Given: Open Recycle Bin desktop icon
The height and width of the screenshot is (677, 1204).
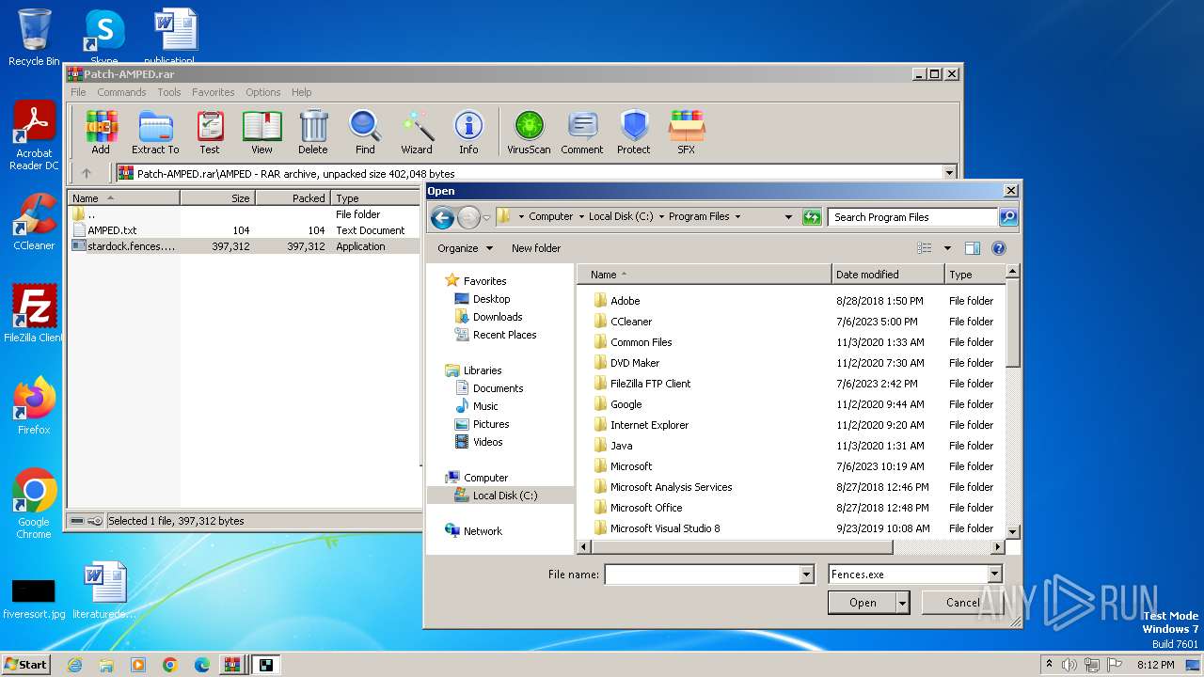Looking at the screenshot, I should 34,38.
